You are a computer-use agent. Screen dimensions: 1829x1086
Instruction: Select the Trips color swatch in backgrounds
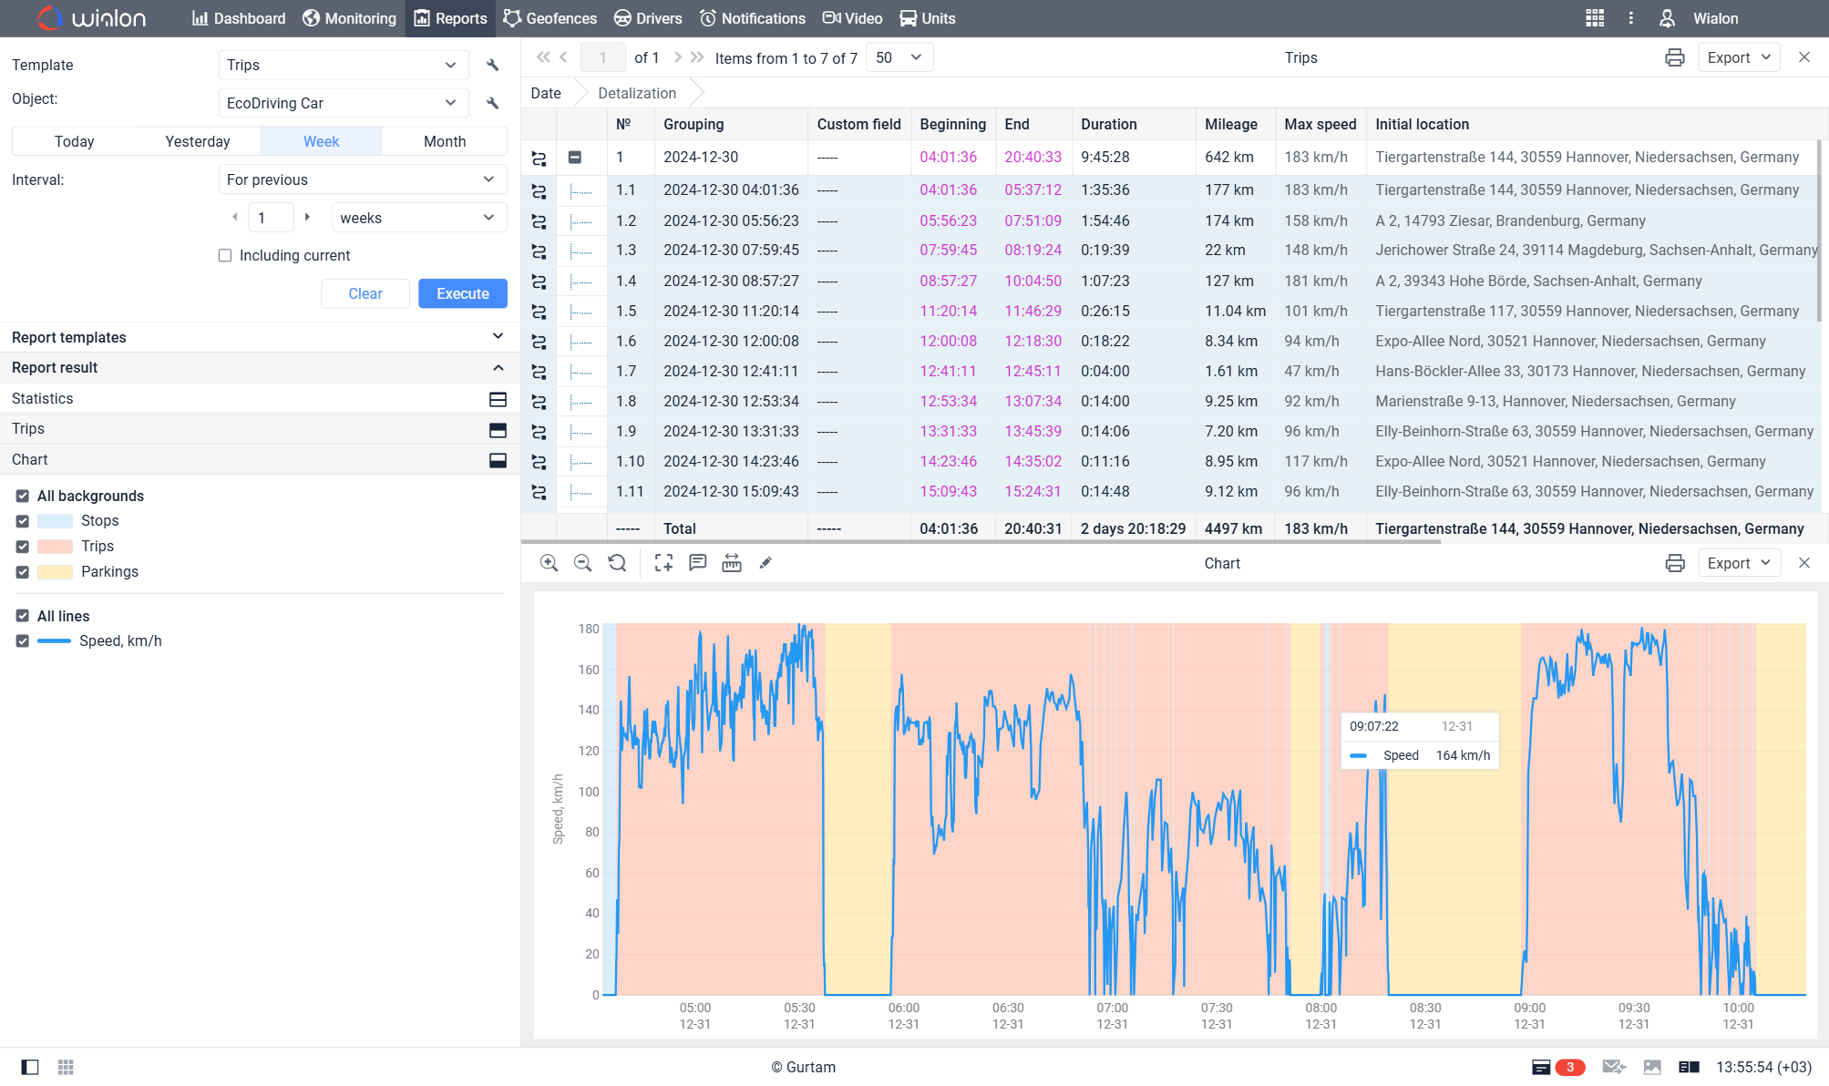[x=57, y=546]
